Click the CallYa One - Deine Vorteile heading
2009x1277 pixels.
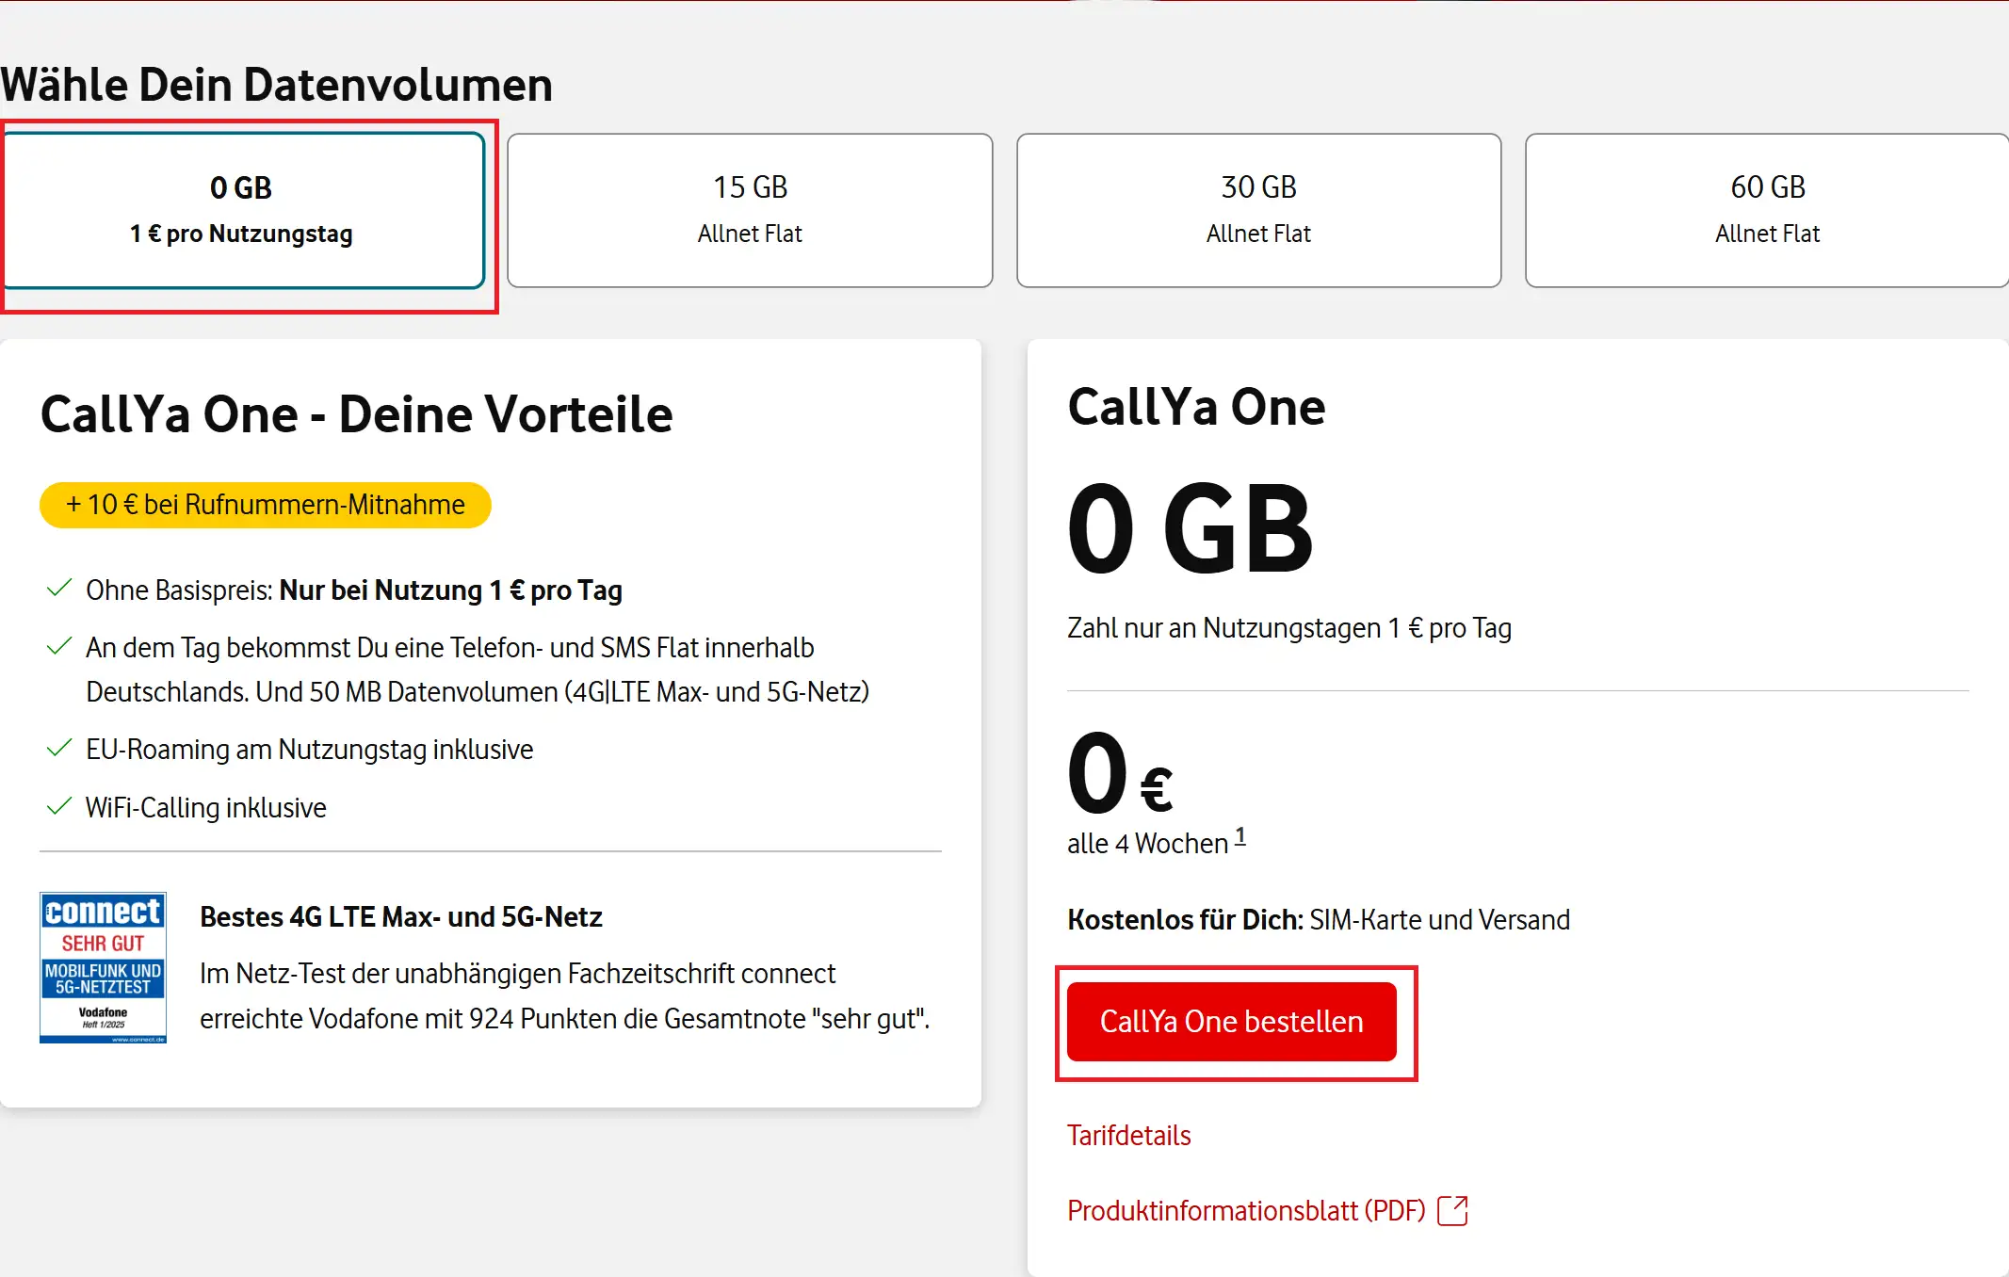point(356,414)
